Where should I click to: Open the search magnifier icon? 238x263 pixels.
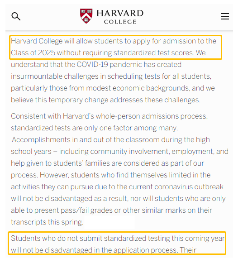coord(16,16)
